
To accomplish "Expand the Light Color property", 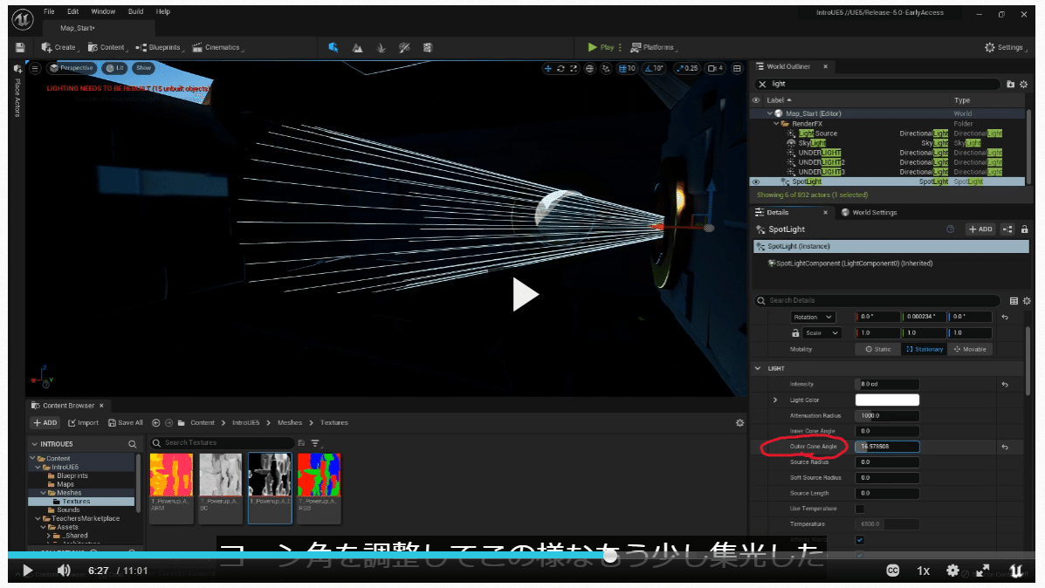I will (x=775, y=400).
